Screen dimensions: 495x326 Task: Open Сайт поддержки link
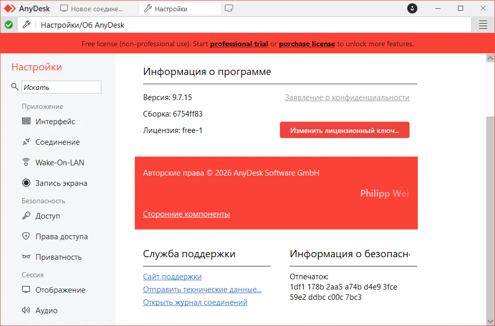(172, 277)
